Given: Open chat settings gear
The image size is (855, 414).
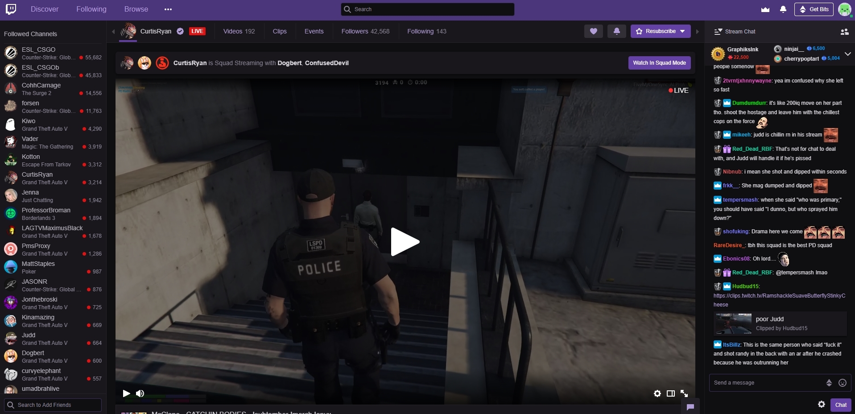Looking at the screenshot, I should tap(822, 404).
